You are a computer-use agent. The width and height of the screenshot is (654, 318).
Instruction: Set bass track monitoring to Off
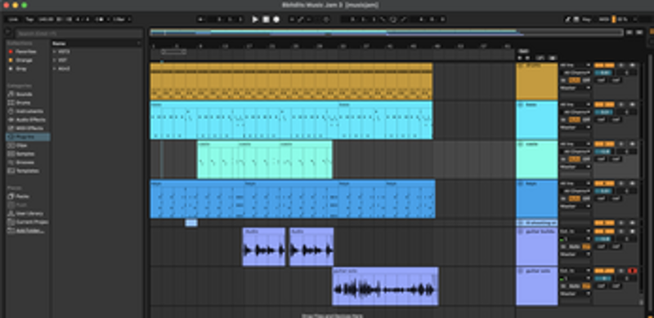[586, 120]
